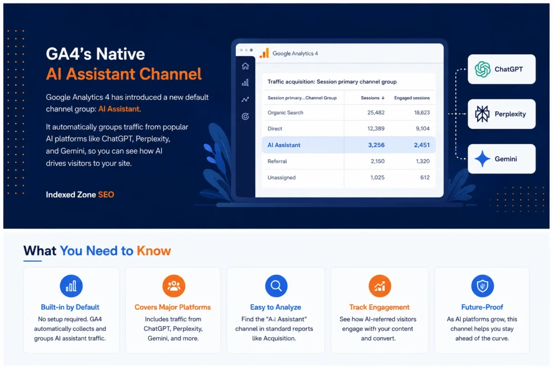The width and height of the screenshot is (553, 369).
Task: Click the orange AI Assistant text in paragraph
Action: 118,109
